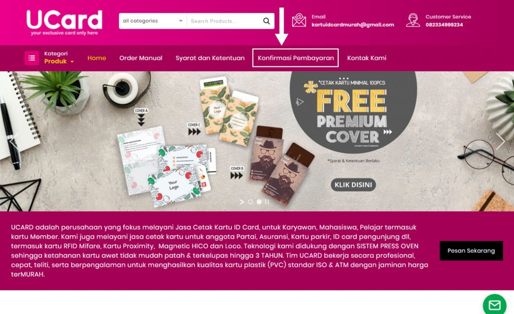Screen dimensions: 514x314
Task: Click the search magnifier icon
Action: click(x=267, y=21)
